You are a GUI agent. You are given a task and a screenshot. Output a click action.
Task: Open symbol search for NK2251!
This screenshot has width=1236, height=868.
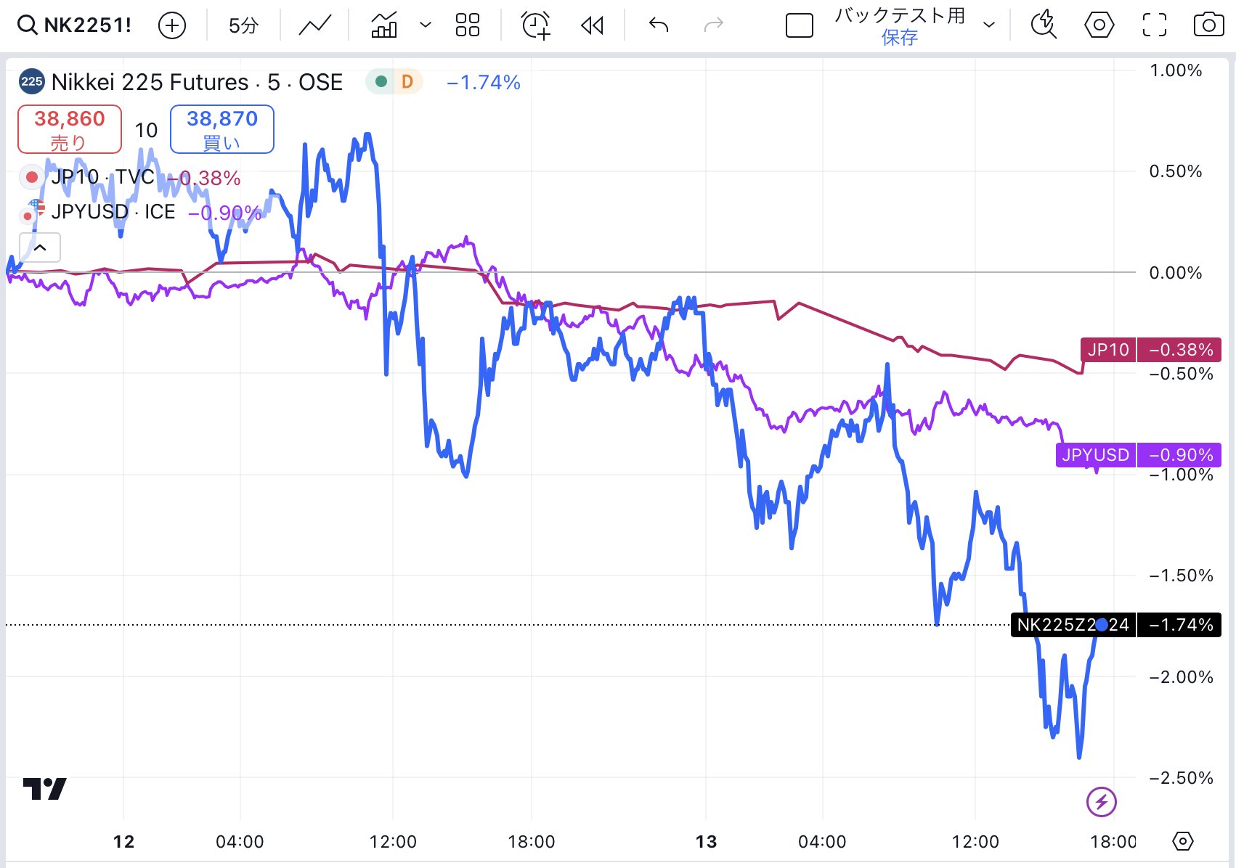75,25
